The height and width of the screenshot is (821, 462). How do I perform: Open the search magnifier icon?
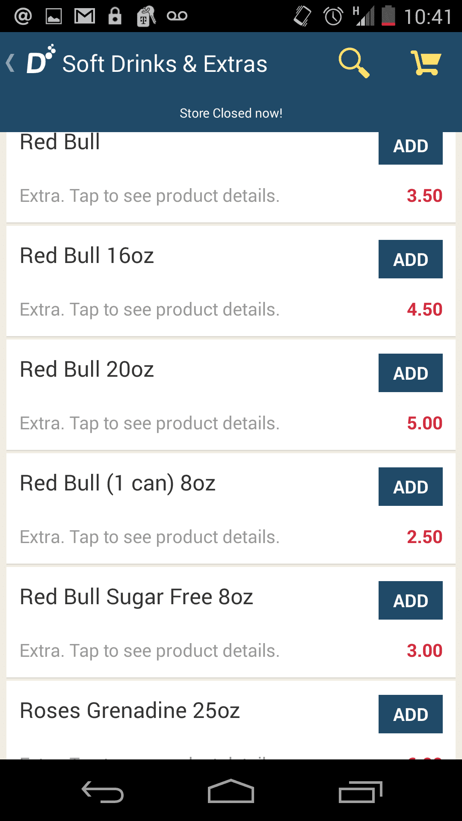353,63
